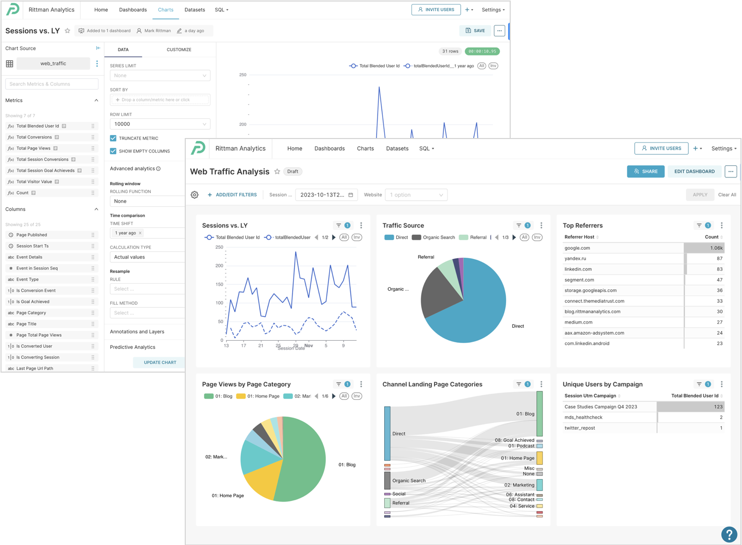
Task: Collapse the Metrics section
Action: pyautogui.click(x=96, y=100)
